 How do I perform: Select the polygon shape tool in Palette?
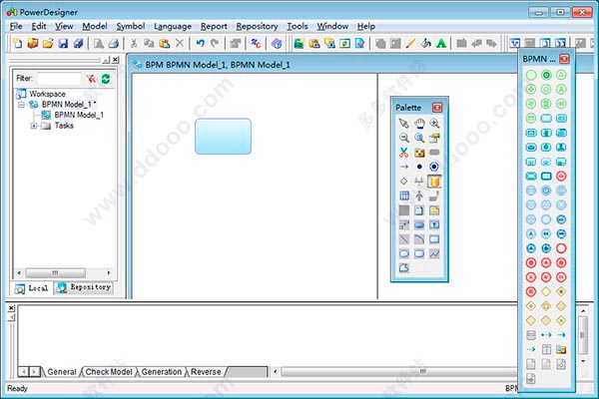pyautogui.click(x=403, y=268)
